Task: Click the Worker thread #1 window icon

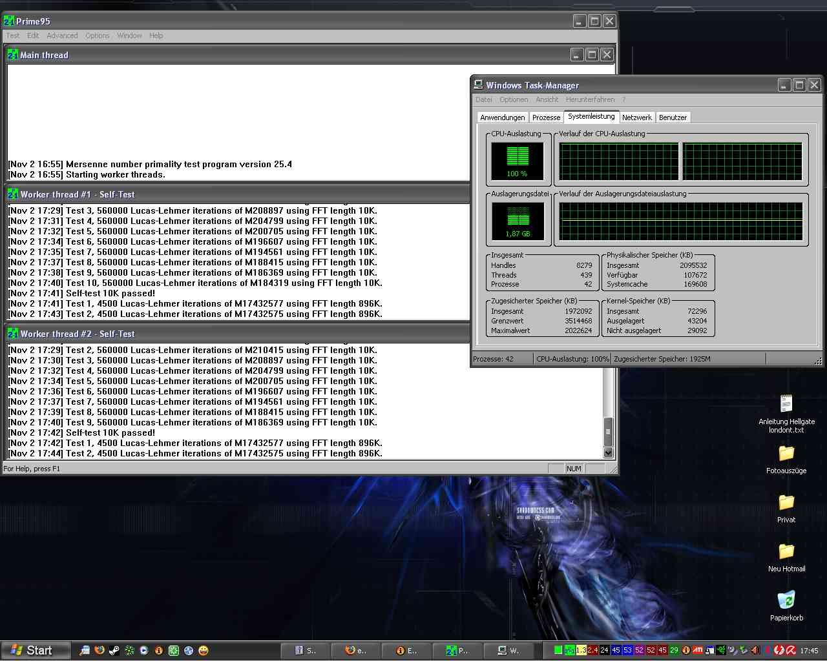Action: [x=13, y=194]
